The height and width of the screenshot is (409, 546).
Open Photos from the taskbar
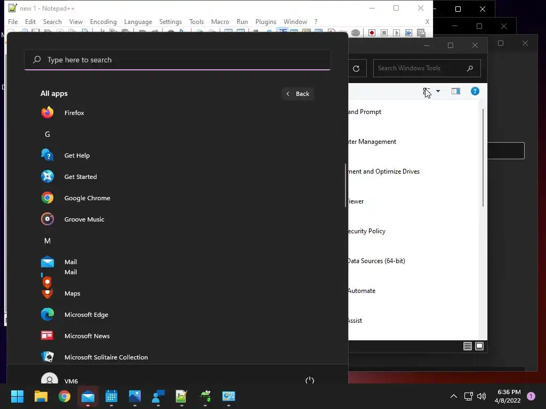click(x=135, y=396)
